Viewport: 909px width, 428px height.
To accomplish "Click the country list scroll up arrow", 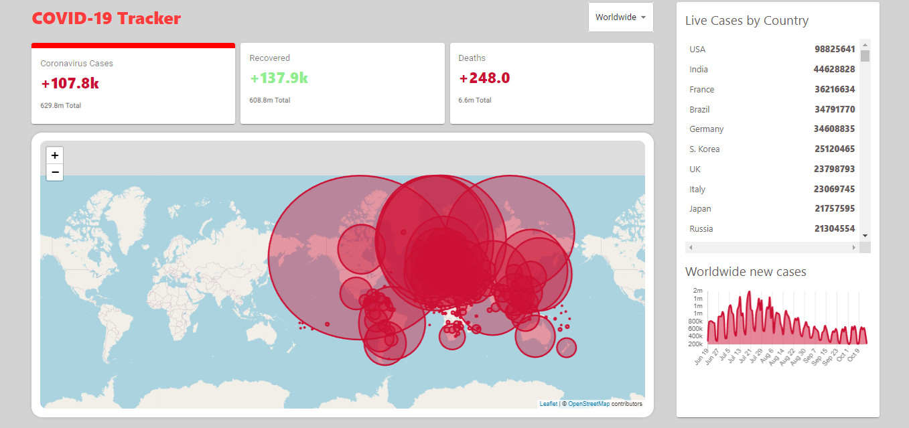I will click(865, 44).
